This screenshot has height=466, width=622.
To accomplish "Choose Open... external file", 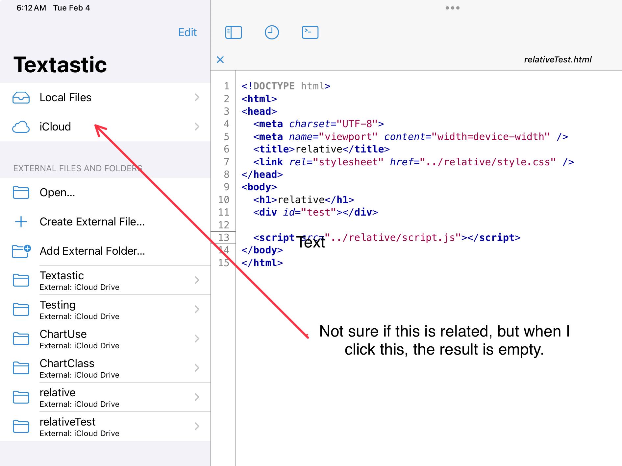I will [105, 193].
